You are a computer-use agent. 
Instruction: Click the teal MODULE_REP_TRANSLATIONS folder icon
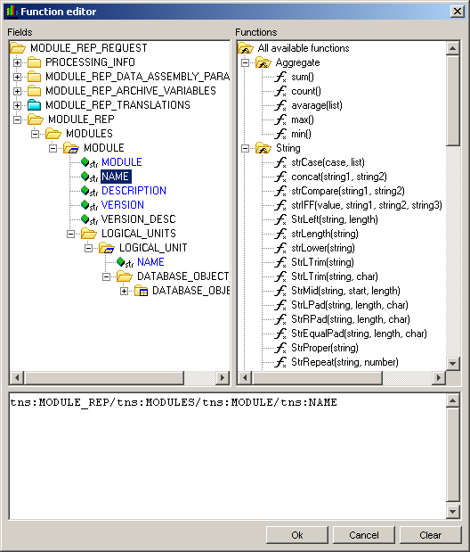coord(35,105)
